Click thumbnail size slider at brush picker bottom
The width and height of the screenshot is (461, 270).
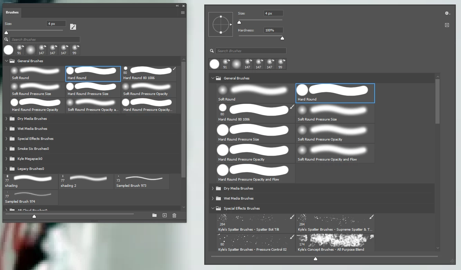[315, 259]
